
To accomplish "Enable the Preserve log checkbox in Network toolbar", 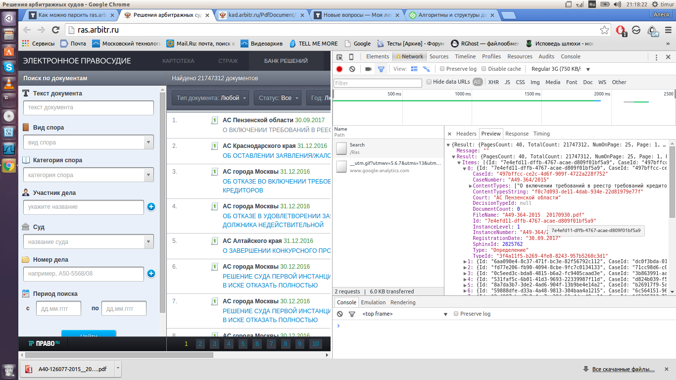I will point(442,69).
